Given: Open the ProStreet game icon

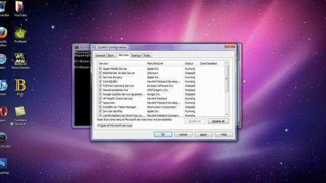Looking at the screenshot, I should (20, 35).
